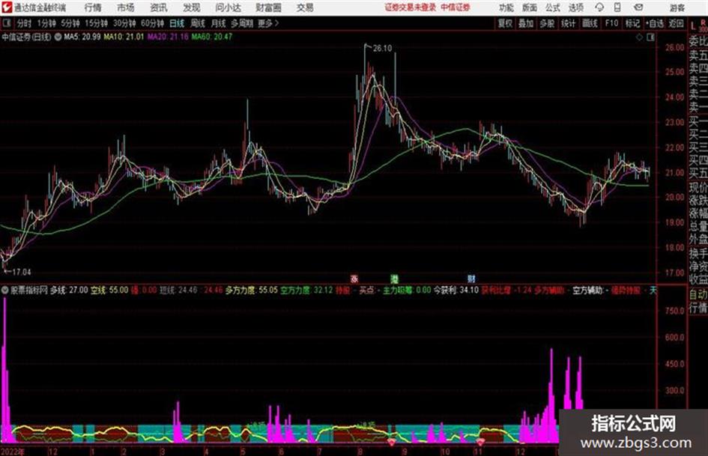Click the round settings icon beside 中信证券(日线)

pos(58,37)
